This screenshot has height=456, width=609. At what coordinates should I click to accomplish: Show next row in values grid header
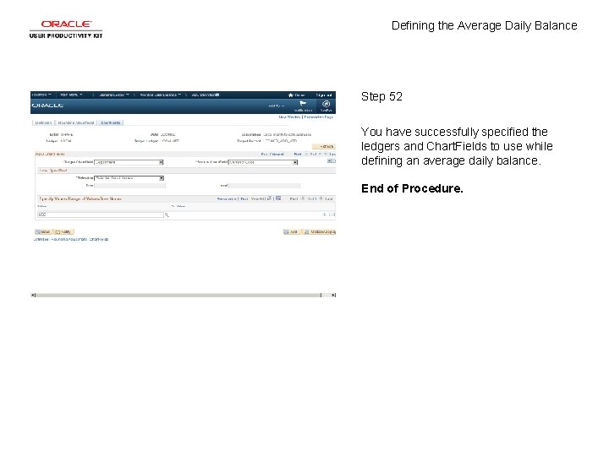click(321, 198)
